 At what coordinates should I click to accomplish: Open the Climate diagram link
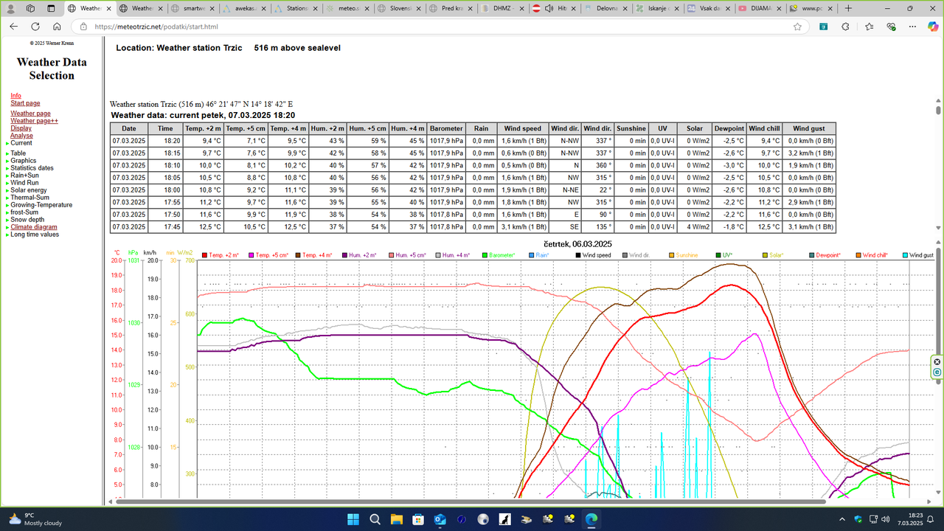pos(33,227)
